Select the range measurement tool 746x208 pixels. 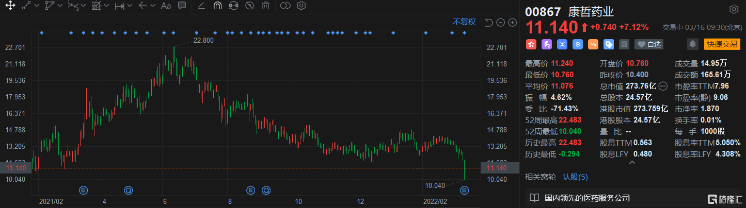119,6
